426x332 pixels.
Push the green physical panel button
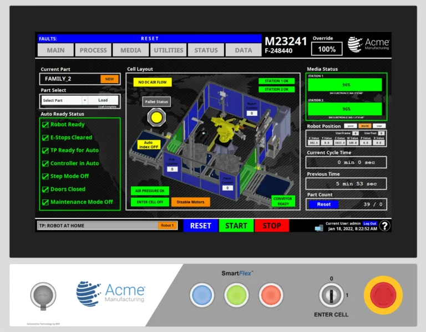click(x=236, y=295)
